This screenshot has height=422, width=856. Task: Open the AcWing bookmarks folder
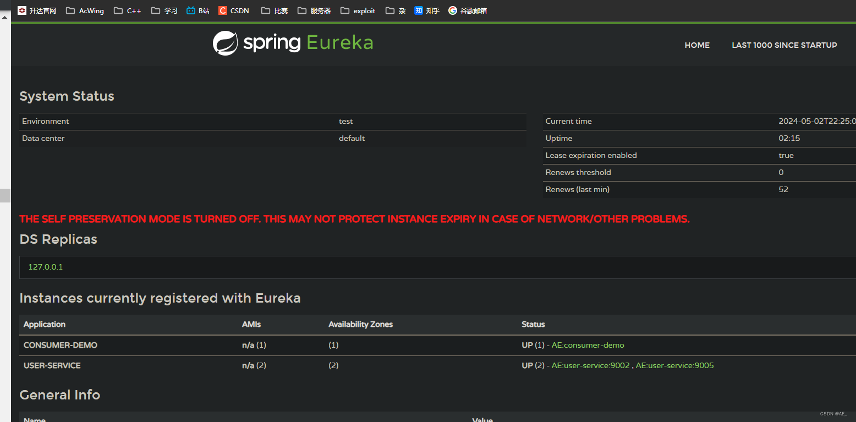[x=85, y=10]
